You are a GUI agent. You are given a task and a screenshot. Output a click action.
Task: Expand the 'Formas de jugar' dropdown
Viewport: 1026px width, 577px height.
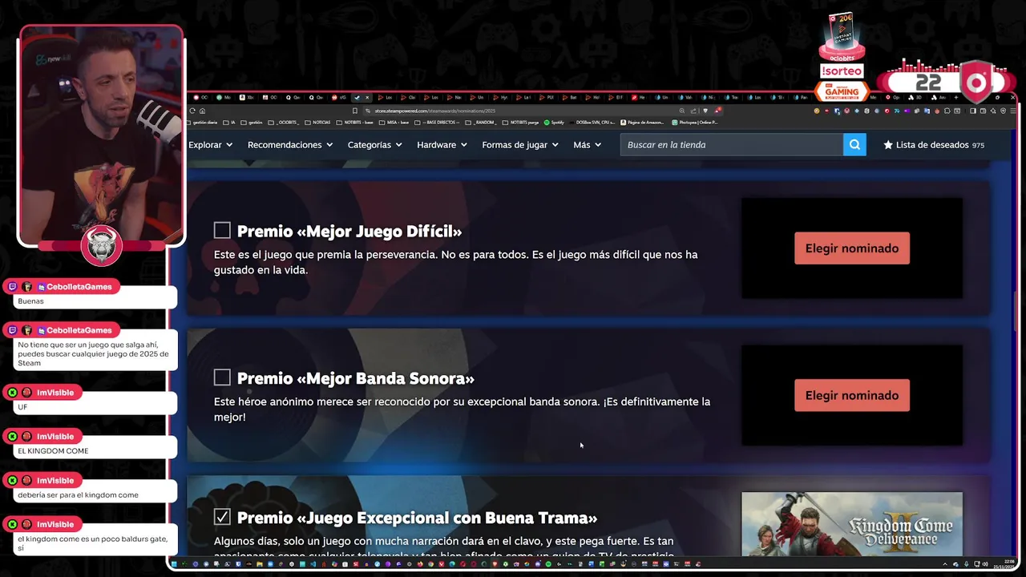click(x=519, y=145)
